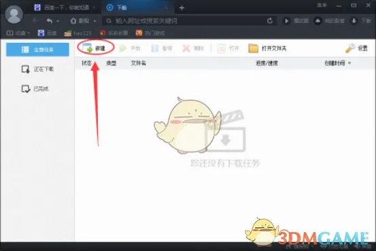Click the browser menu text at top right
Image resolution: width=376 pixels, height=251 pixels.
(x=322, y=5)
